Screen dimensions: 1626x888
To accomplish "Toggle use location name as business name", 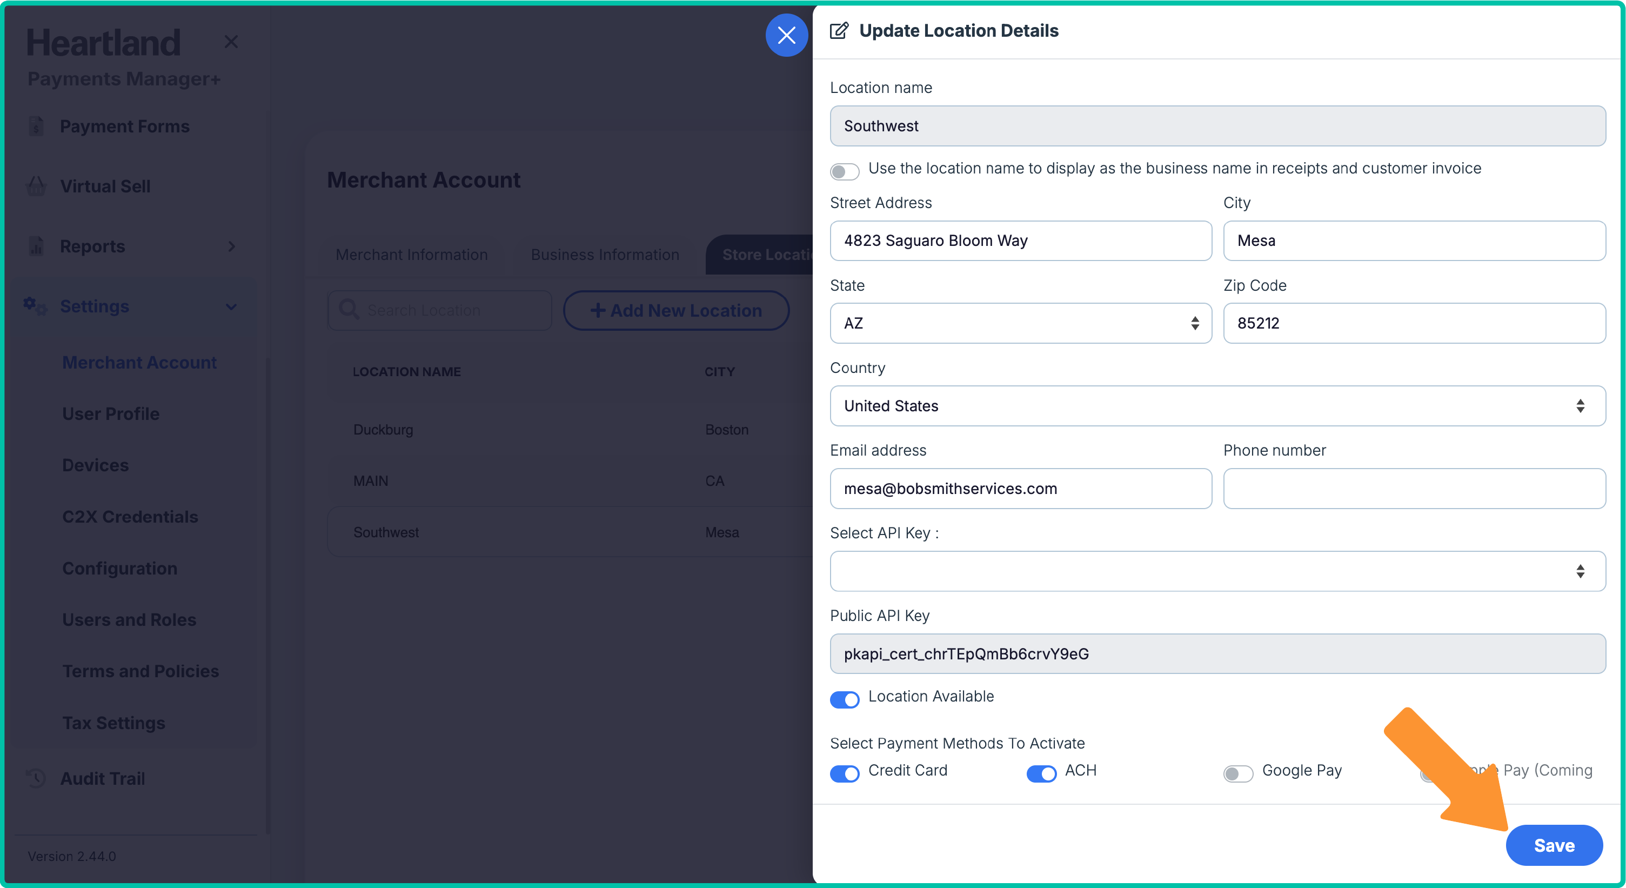I will [845, 171].
